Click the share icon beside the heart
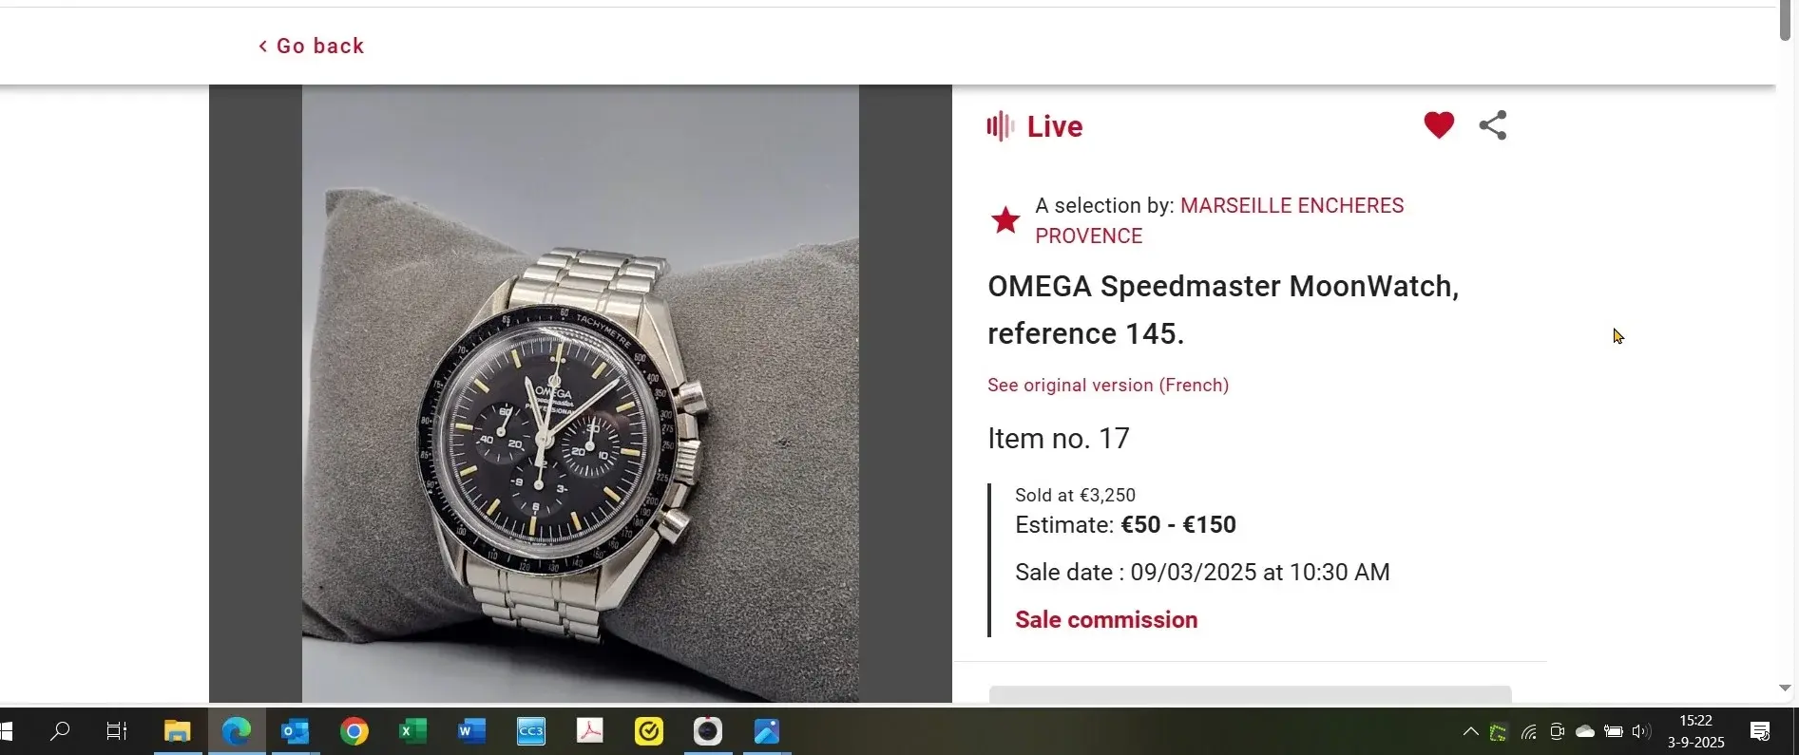This screenshot has width=1799, height=755. pos(1493,125)
